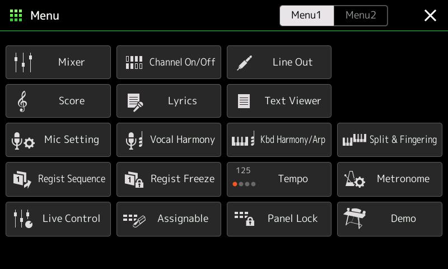Screen dimensions: 448x269
Task: Open Channel On/Off grid icon
Action: tap(134, 62)
